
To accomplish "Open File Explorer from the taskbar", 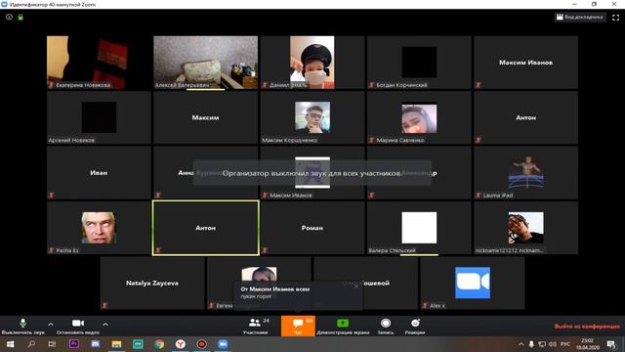I will [x=116, y=344].
